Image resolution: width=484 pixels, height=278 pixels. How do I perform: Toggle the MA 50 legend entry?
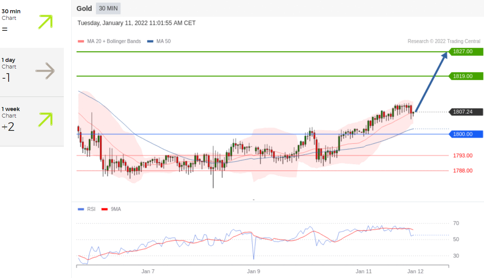(x=159, y=41)
